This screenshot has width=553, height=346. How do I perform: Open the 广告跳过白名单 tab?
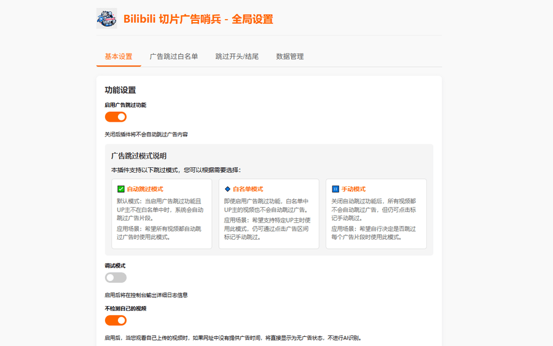pyautogui.click(x=173, y=57)
